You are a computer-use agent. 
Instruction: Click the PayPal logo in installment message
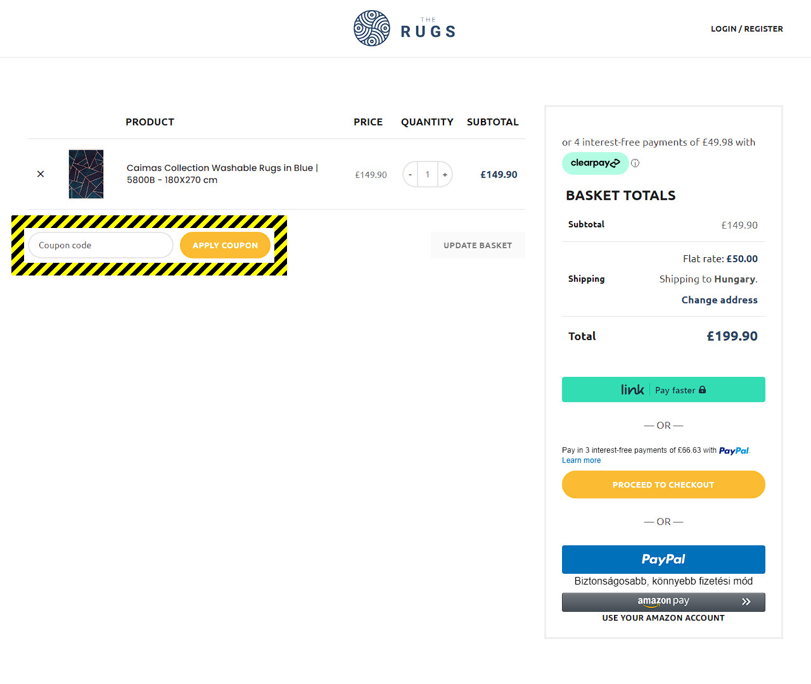click(734, 451)
